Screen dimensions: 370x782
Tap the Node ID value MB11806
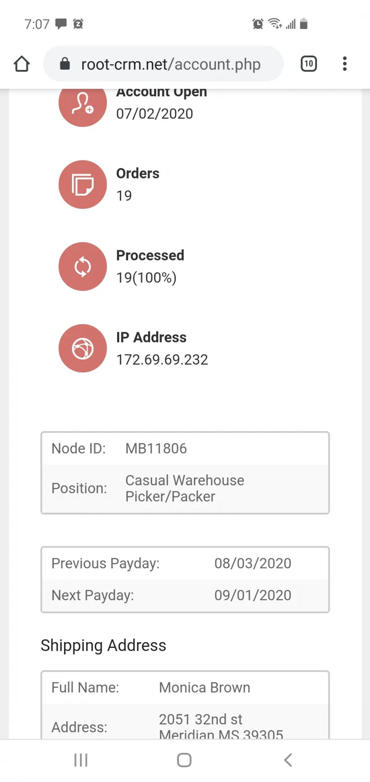[156, 448]
